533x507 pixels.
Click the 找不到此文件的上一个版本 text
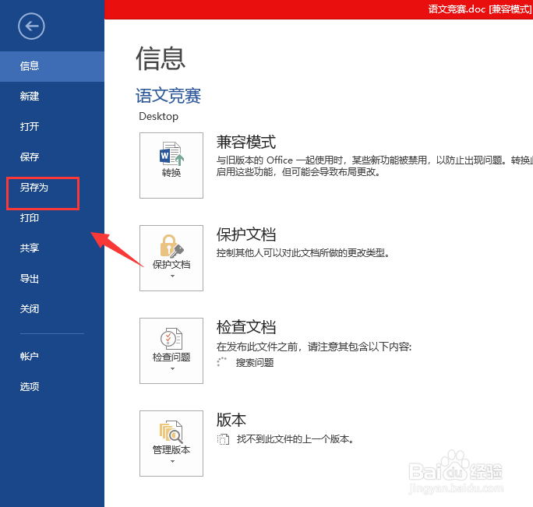(295, 439)
